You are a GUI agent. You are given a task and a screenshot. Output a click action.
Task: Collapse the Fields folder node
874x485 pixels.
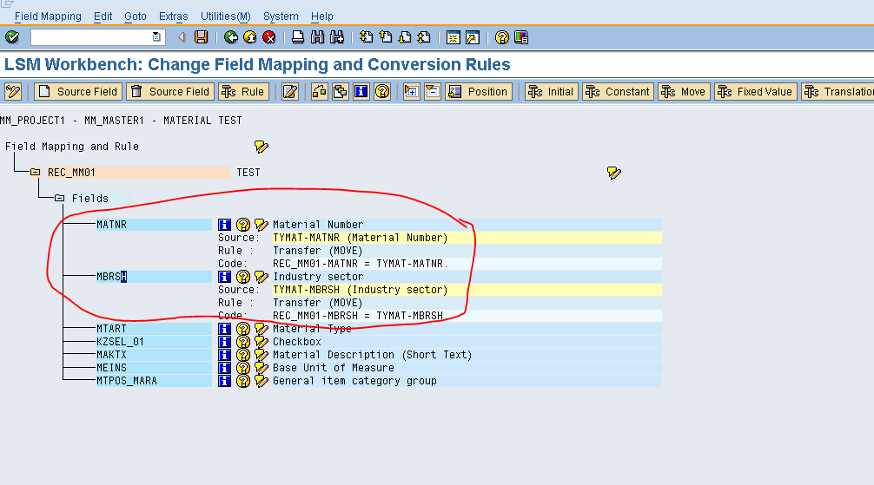60,198
